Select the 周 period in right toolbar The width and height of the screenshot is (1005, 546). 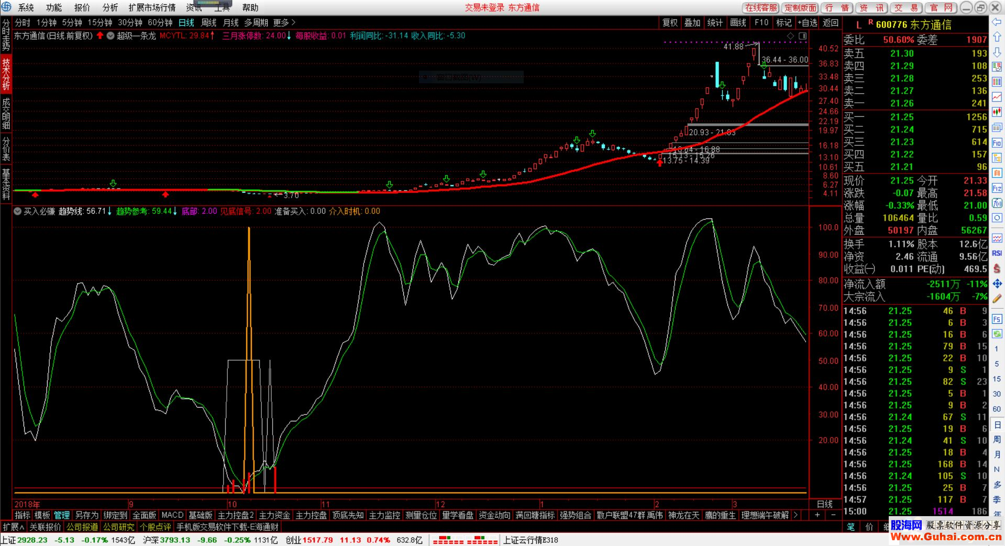pos(997,439)
